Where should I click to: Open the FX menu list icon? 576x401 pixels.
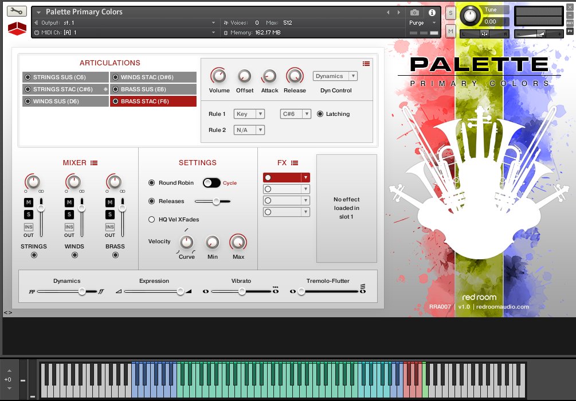coord(295,163)
